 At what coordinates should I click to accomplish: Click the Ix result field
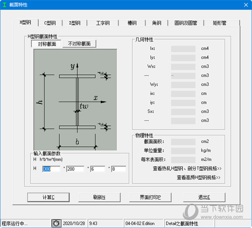pyautogui.click(x=183, y=49)
